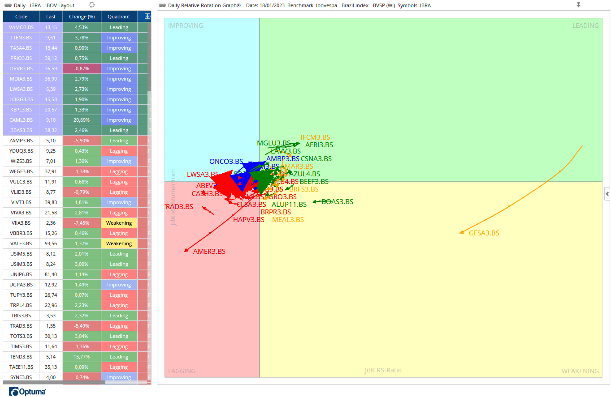Click the Optuma logo at the bottom left
The height and width of the screenshot is (397, 611).
click(x=28, y=392)
